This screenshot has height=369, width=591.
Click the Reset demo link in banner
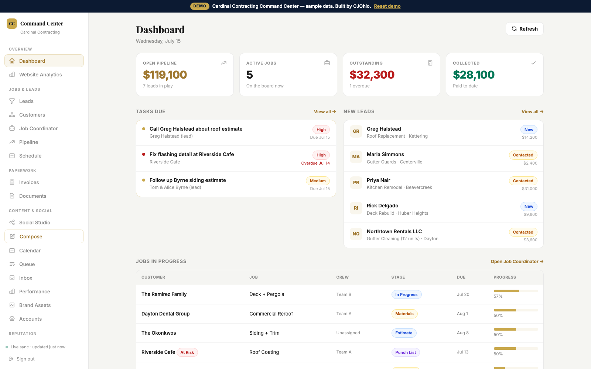(387, 6)
